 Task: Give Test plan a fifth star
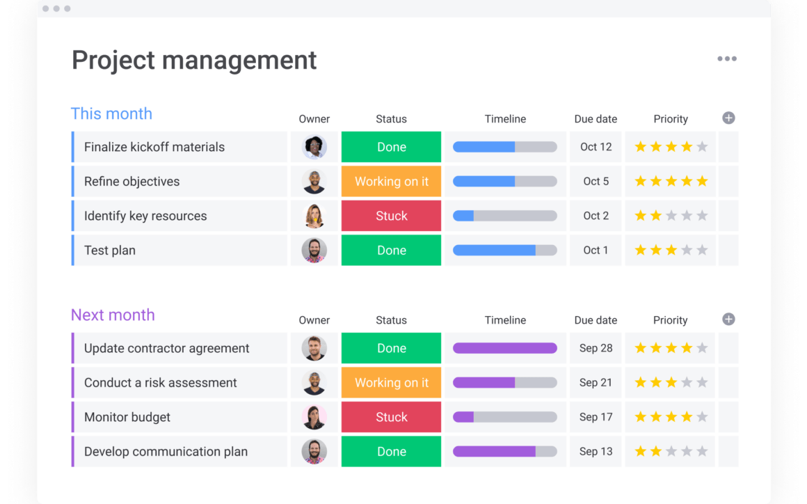pyautogui.click(x=701, y=250)
